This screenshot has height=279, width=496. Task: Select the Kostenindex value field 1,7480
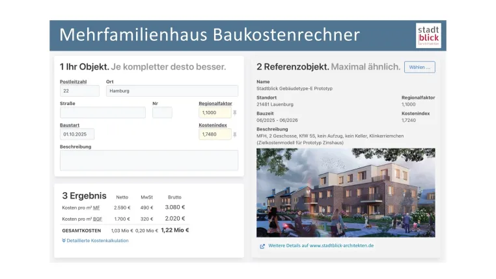coord(215,134)
